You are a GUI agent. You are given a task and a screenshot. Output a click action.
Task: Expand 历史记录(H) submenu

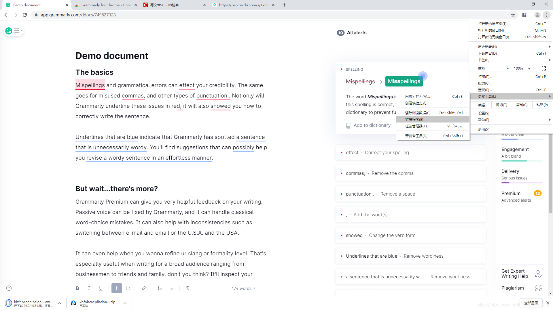coord(511,47)
